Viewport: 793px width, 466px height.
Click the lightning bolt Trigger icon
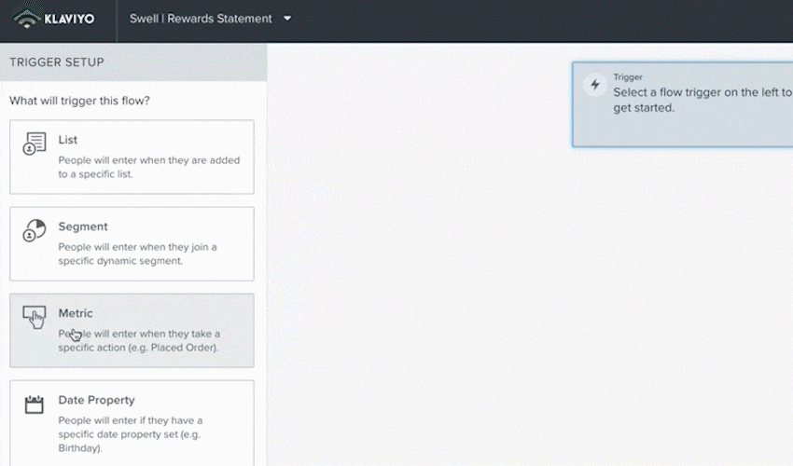click(x=594, y=85)
